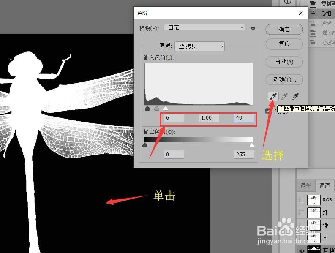Switch to the 调整 panel tab
This screenshot has height=253, width=335.
point(305,185)
